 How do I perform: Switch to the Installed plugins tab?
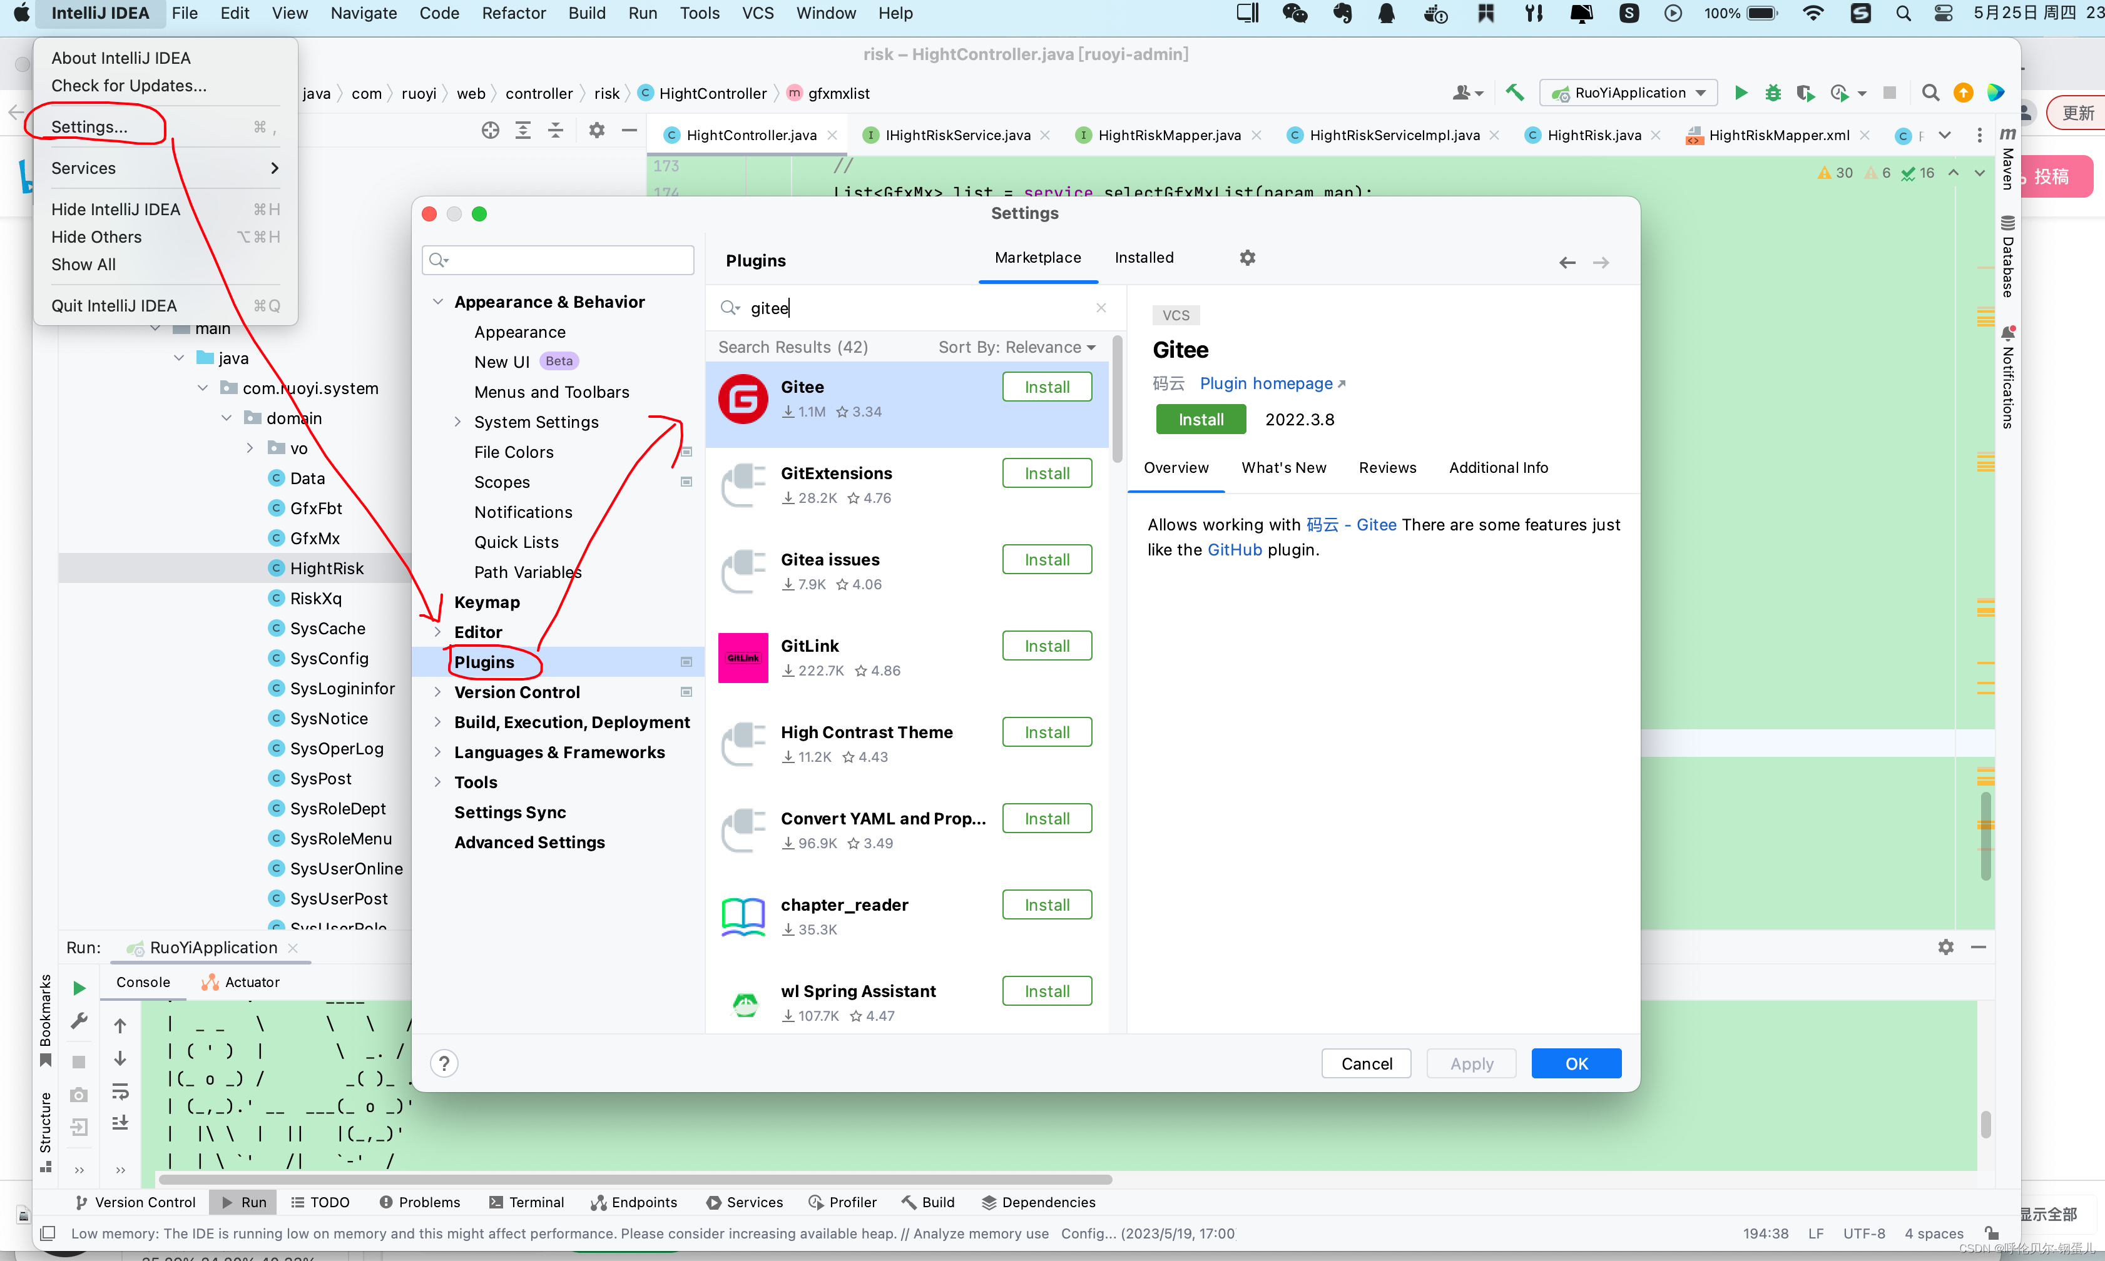1143,258
